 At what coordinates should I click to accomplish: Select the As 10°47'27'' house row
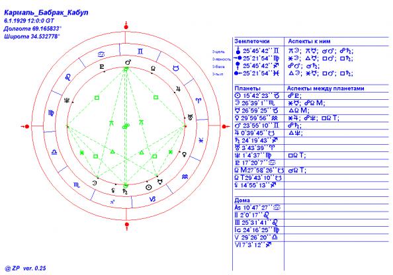[x=257, y=208]
